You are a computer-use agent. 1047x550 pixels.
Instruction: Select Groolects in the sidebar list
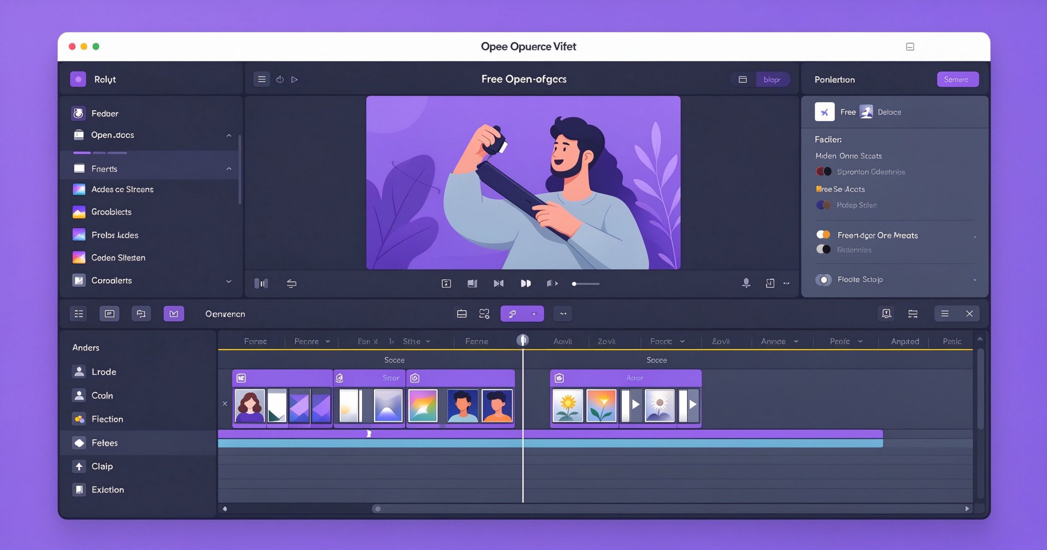102,212
